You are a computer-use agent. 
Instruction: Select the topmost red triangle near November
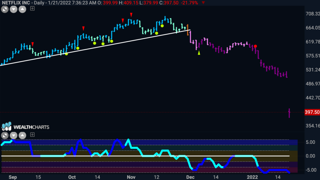coord(131,15)
